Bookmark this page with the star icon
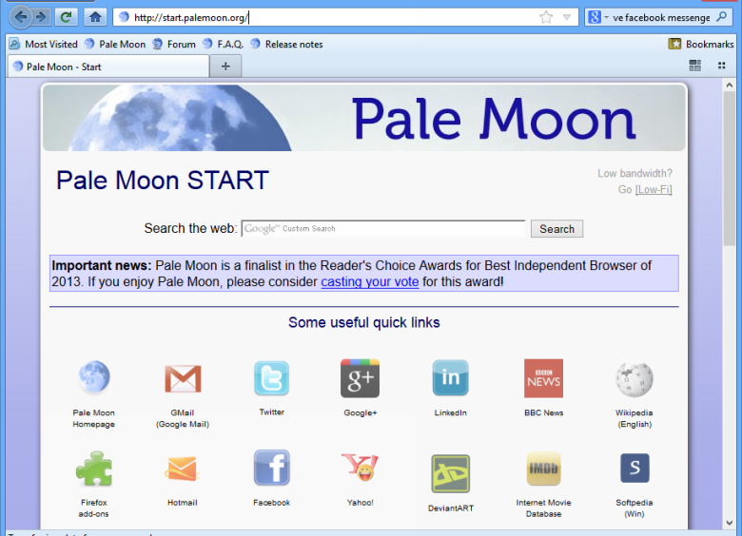The height and width of the screenshot is (536, 742). coord(546,17)
